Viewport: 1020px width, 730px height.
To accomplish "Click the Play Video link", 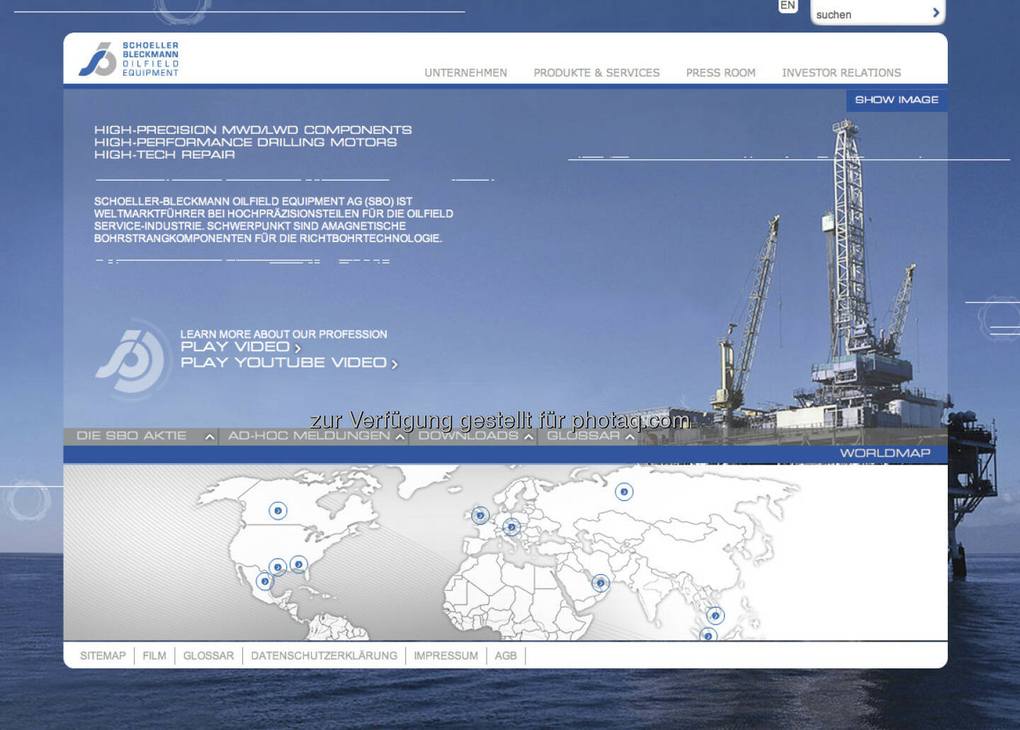I will point(240,347).
